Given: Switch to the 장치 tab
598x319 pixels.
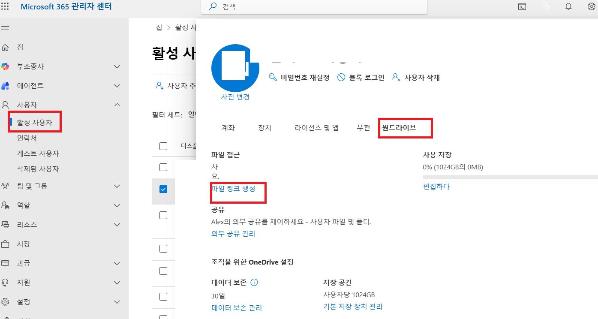Looking at the screenshot, I should click(x=264, y=128).
